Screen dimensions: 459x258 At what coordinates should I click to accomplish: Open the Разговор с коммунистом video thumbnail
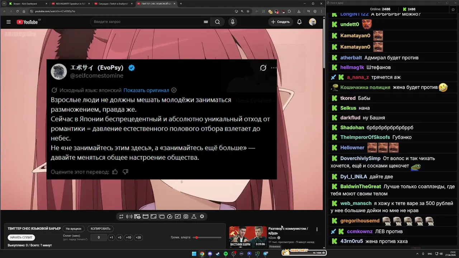click(248, 236)
